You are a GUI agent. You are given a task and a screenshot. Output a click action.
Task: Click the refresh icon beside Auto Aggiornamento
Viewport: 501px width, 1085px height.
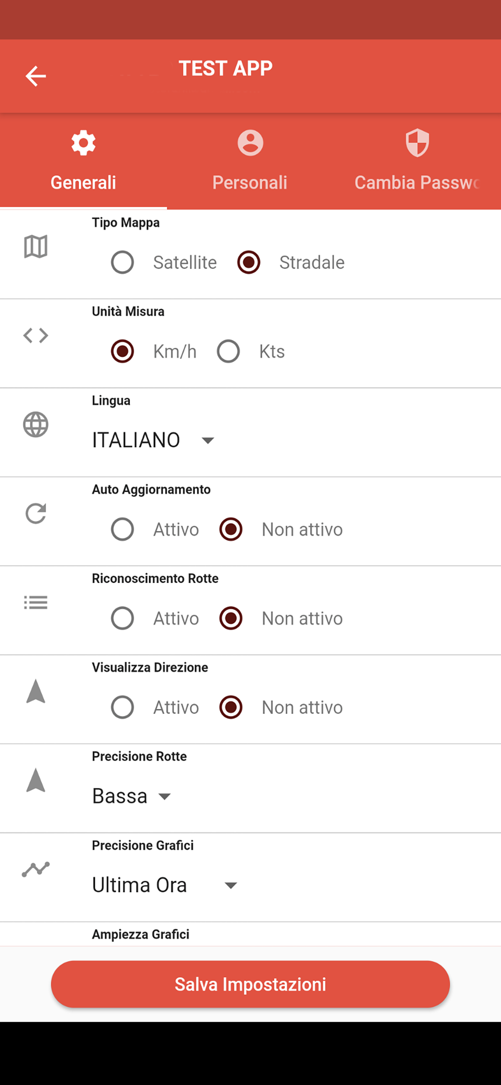[36, 514]
